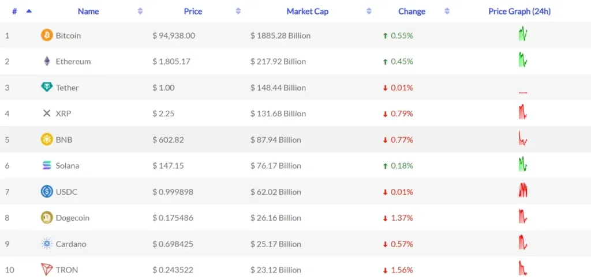Viewport: 591px width, 280px height.
Task: Select the USDC logo icon
Action: click(47, 192)
